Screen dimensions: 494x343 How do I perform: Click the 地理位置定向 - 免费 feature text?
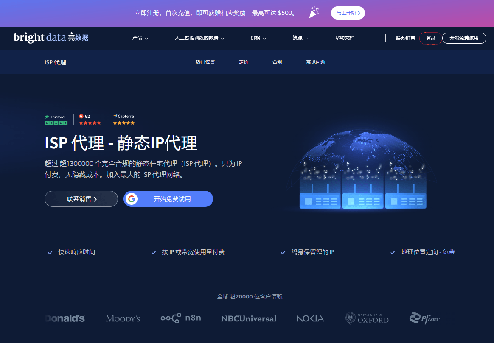428,252
